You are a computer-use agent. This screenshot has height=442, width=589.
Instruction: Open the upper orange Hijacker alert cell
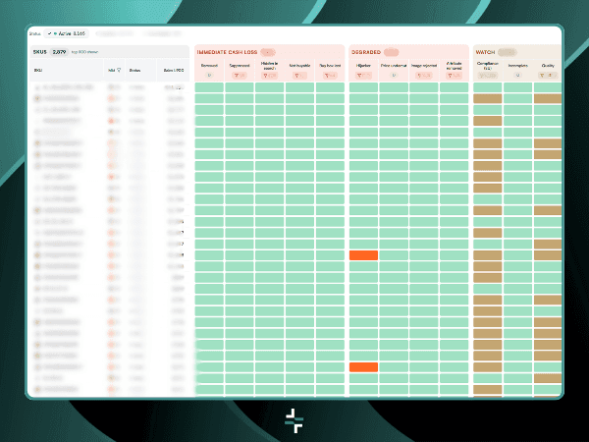[x=363, y=255]
